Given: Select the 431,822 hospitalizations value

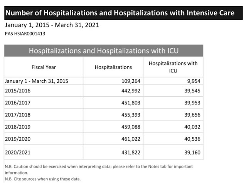Looking at the screenshot, I should point(131,153).
